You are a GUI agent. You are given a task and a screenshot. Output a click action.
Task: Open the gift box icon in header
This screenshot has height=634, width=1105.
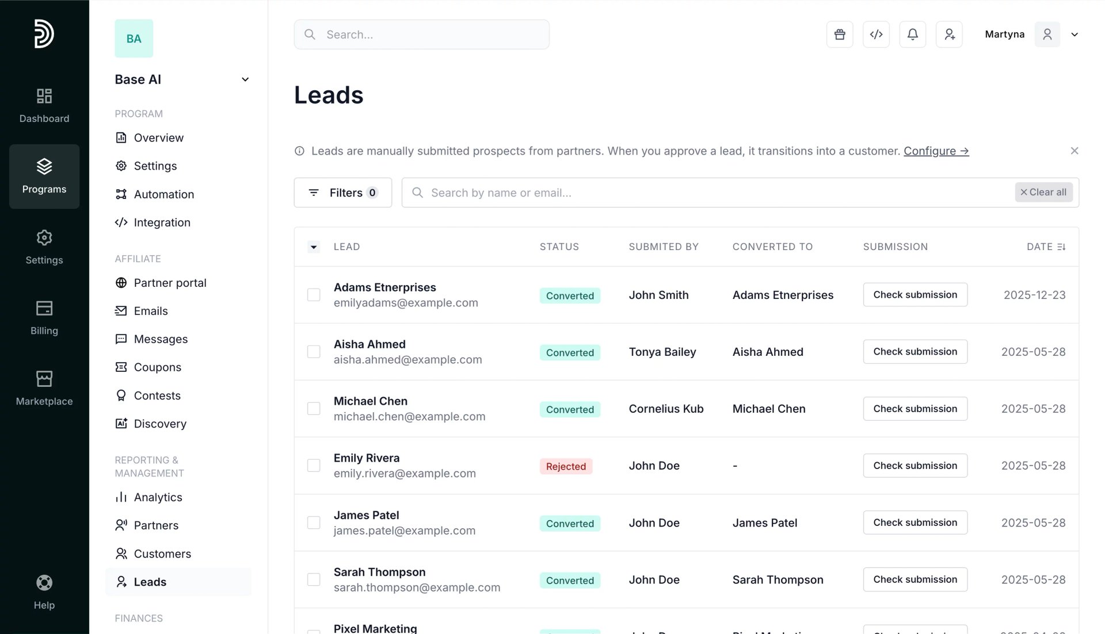click(840, 34)
